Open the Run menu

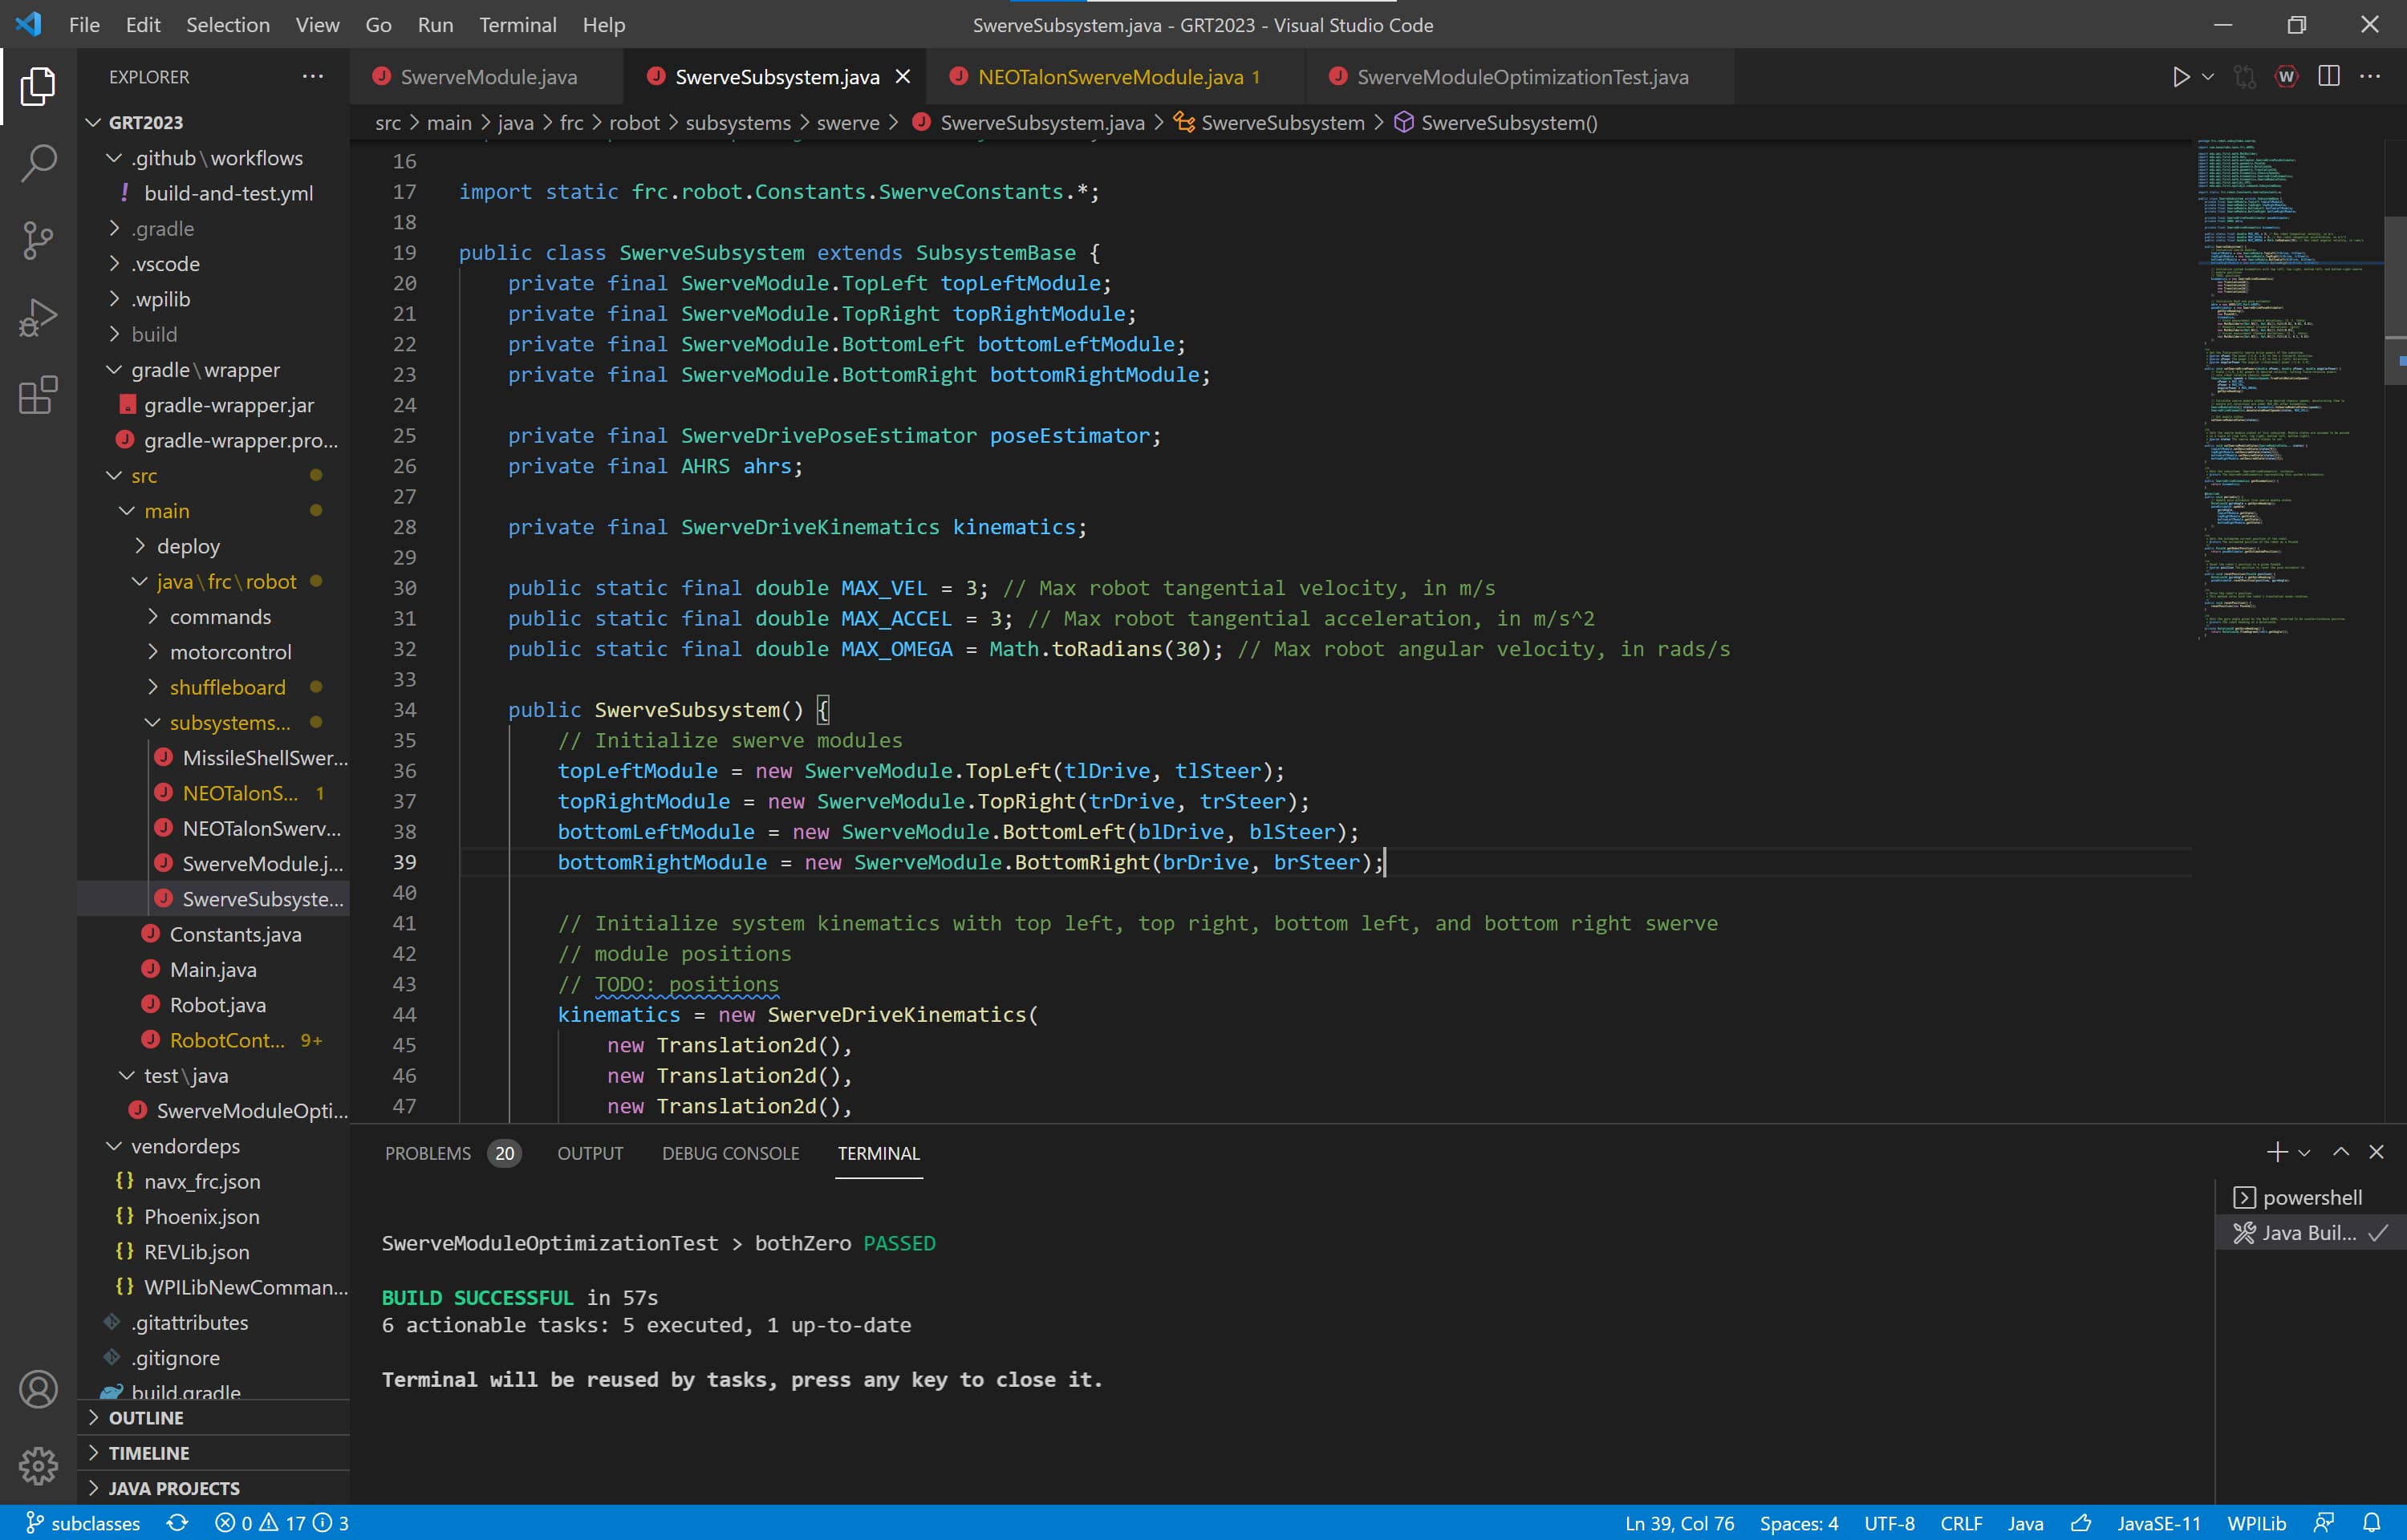click(x=435, y=25)
